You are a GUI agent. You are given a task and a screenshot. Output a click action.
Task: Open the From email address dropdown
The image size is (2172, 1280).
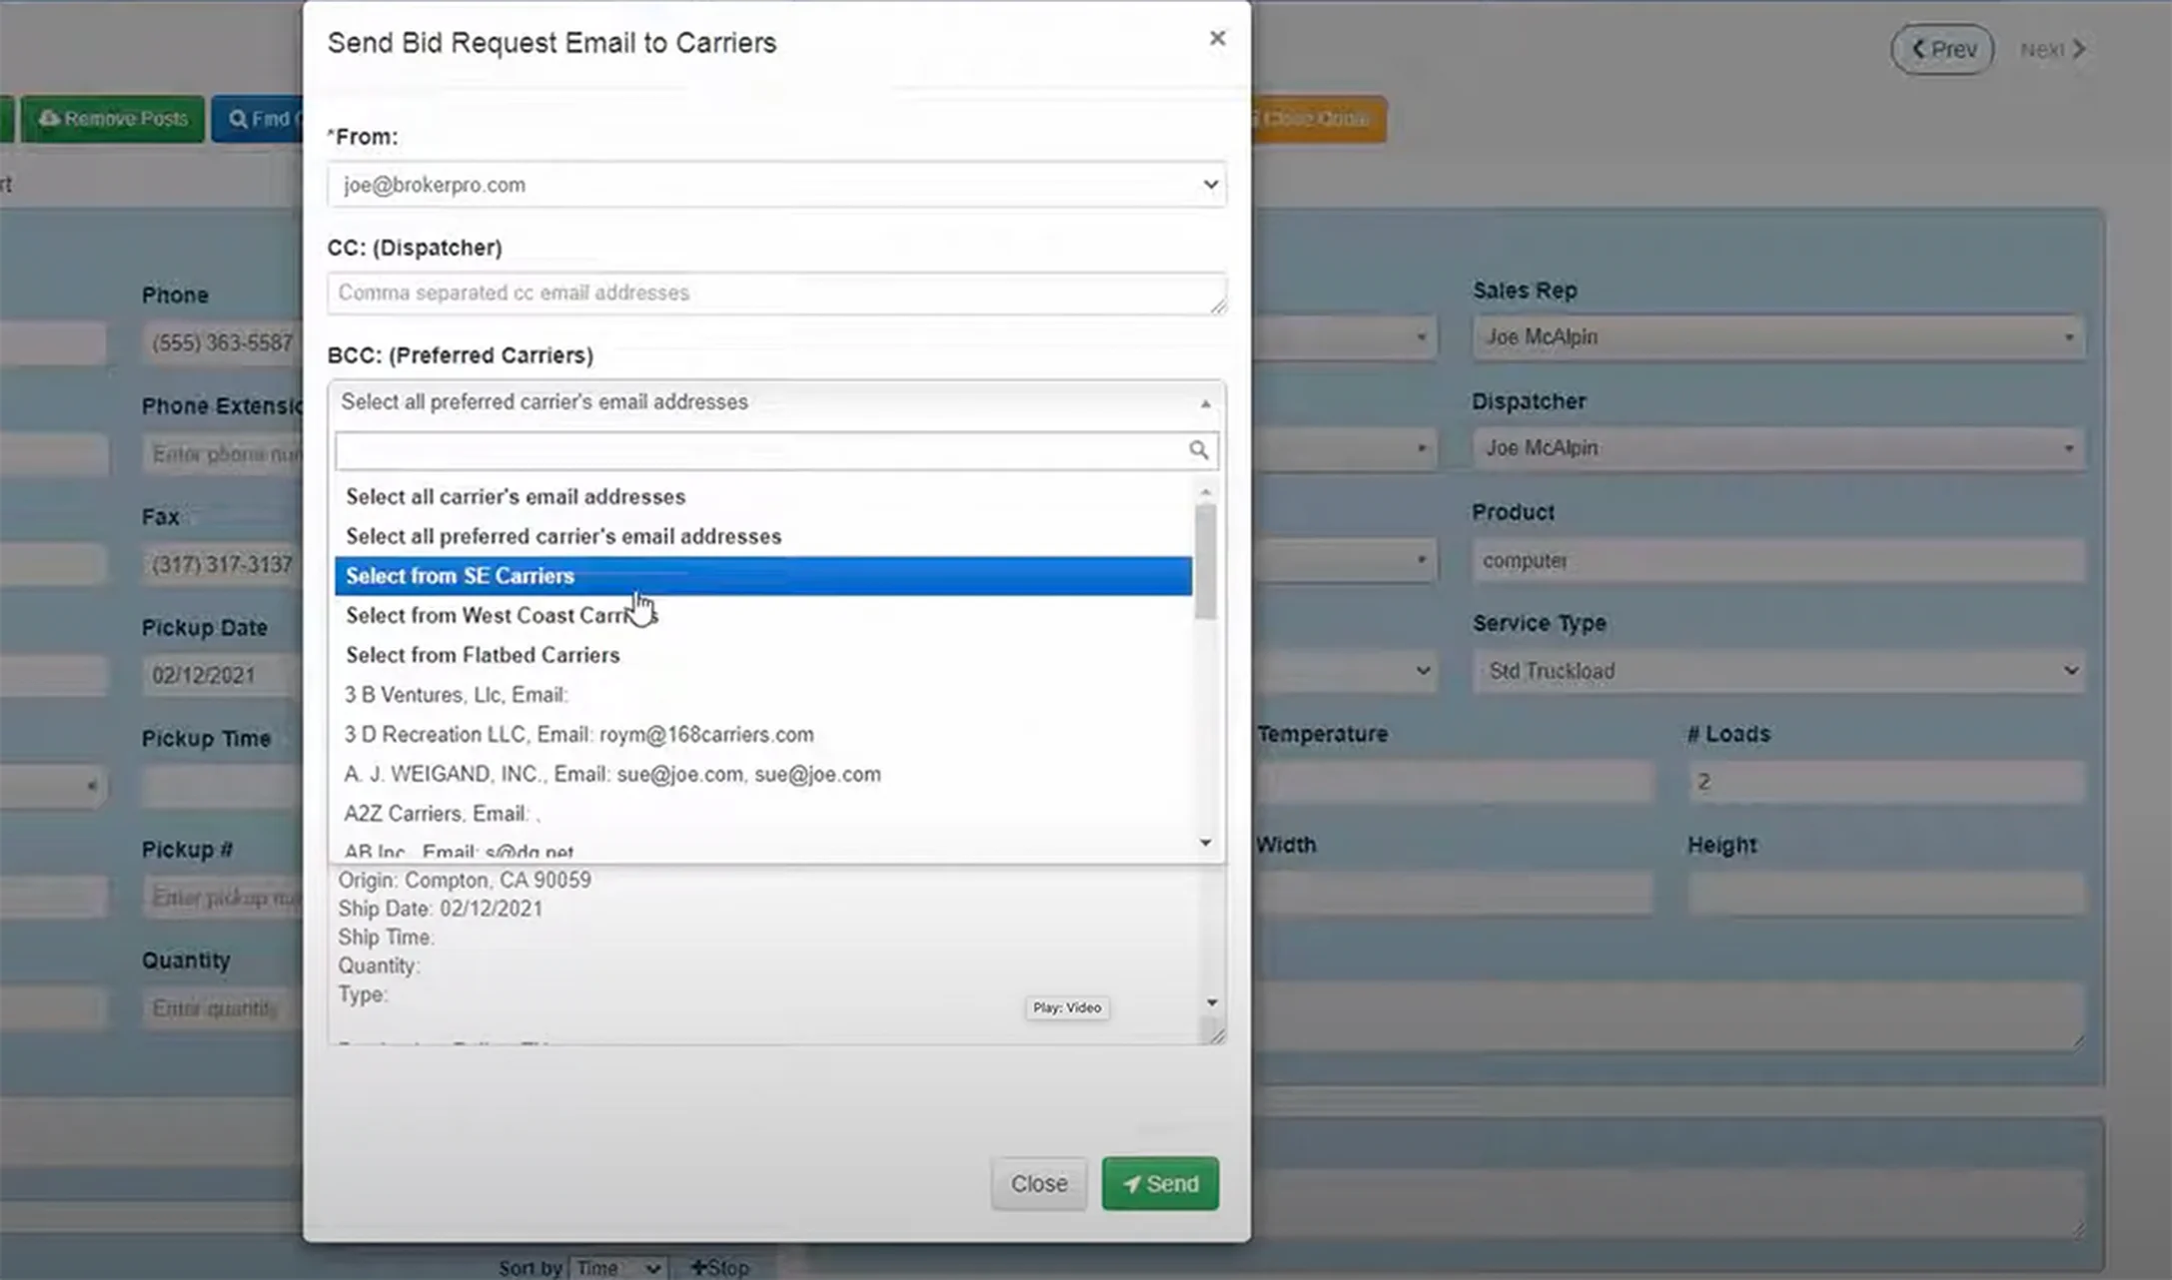tap(776, 185)
